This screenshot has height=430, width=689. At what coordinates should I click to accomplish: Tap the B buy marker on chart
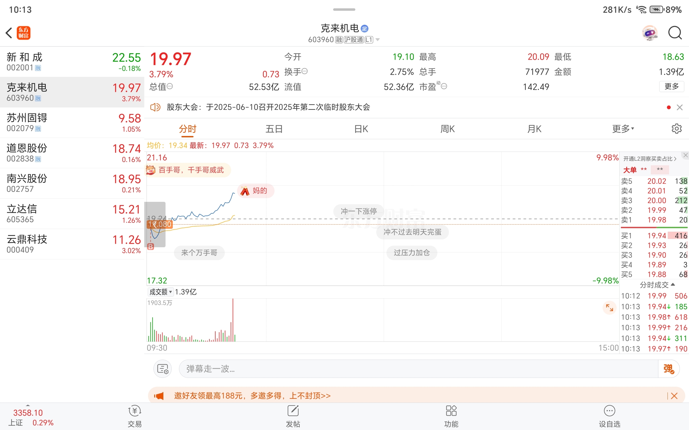click(151, 246)
